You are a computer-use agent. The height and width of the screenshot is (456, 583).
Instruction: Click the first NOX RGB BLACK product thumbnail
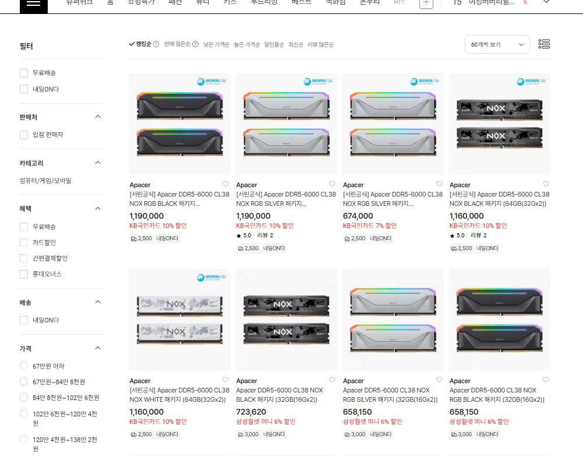coord(179,123)
